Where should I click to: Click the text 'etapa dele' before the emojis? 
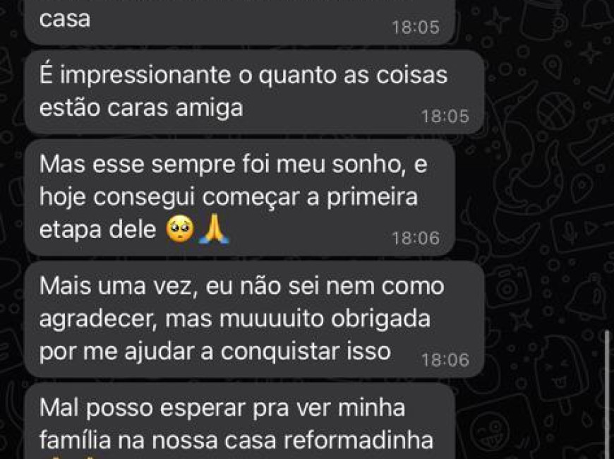pos(98,230)
